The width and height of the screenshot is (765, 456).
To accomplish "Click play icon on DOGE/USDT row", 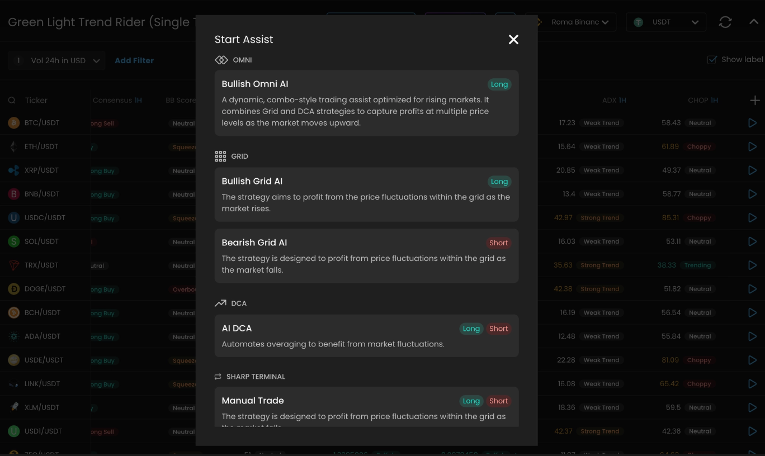I will tap(752, 289).
